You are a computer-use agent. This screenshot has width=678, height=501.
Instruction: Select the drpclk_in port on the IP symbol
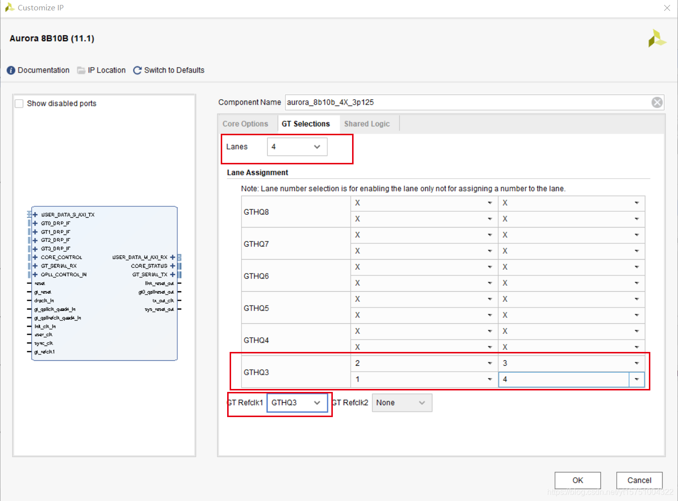44,301
